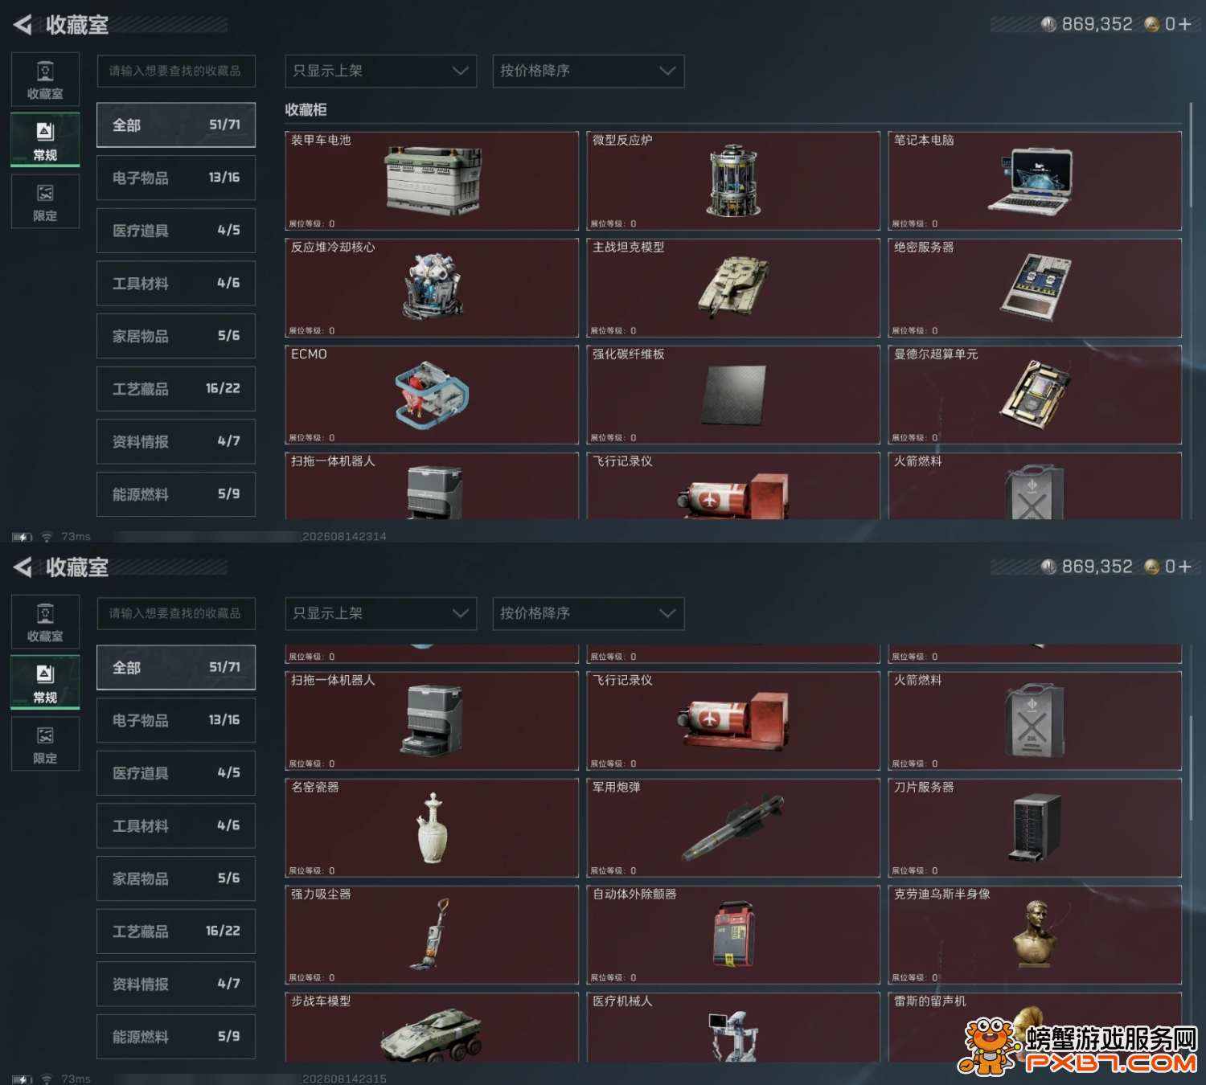Screen dimensions: 1206x1085
Task: Go back using arrow in lower screenshot
Action: 23,567
